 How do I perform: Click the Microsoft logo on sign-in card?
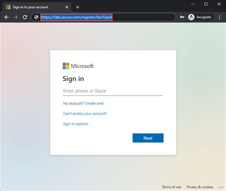[78, 66]
